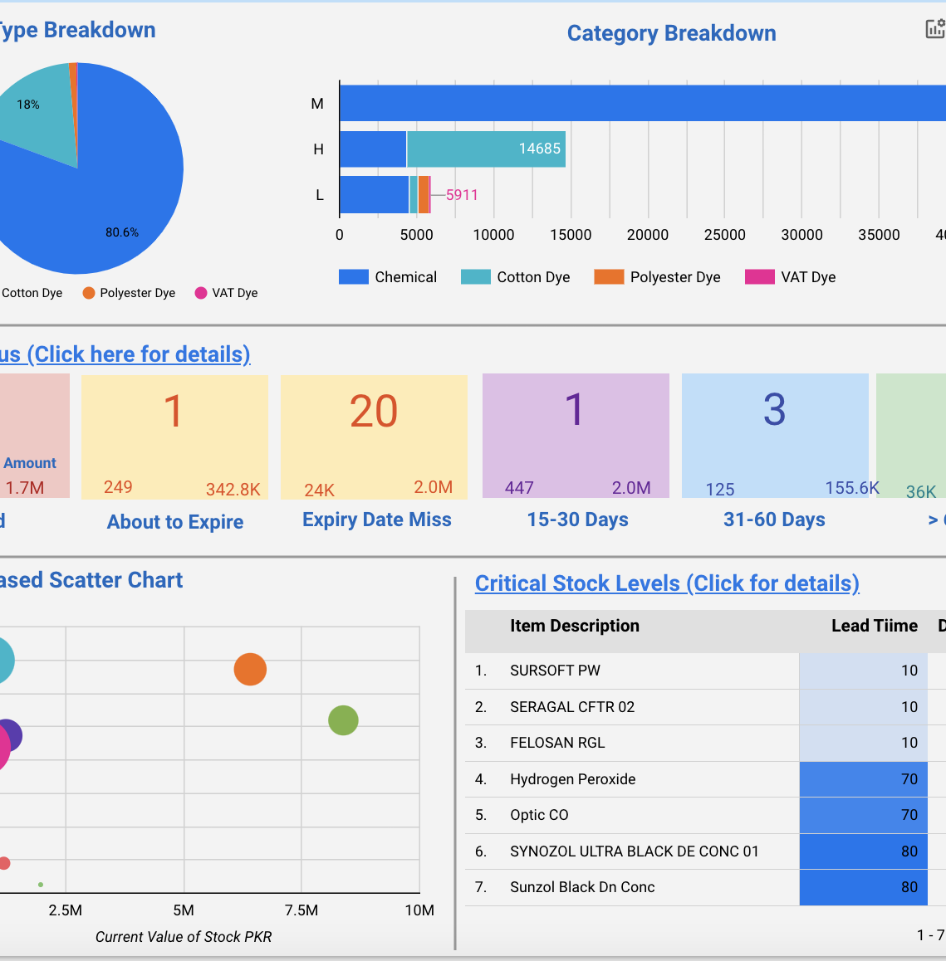
Task: Click the "15-30 Days" card
Action: [575, 437]
